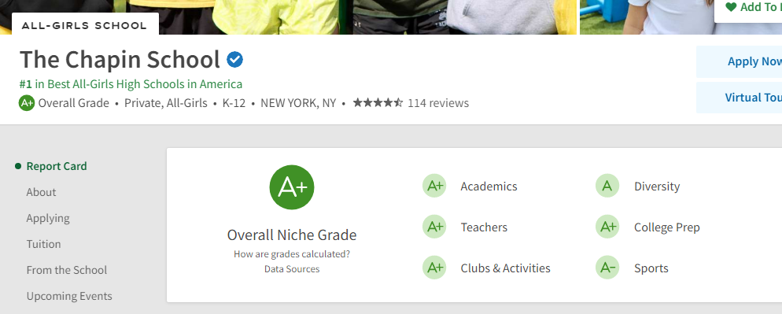
Task: Open the Virtual Tour button
Action: pos(739,98)
